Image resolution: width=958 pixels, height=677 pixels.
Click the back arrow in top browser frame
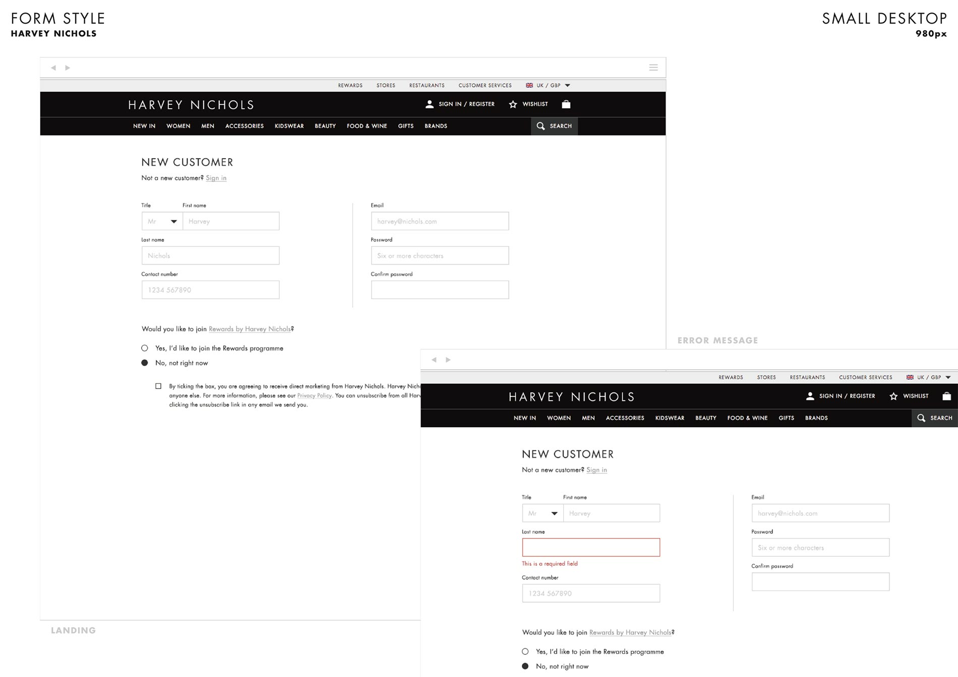53,67
